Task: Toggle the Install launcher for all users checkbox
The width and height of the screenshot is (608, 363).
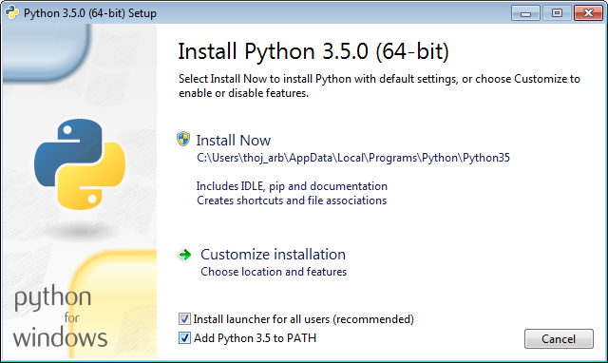Action: click(184, 318)
